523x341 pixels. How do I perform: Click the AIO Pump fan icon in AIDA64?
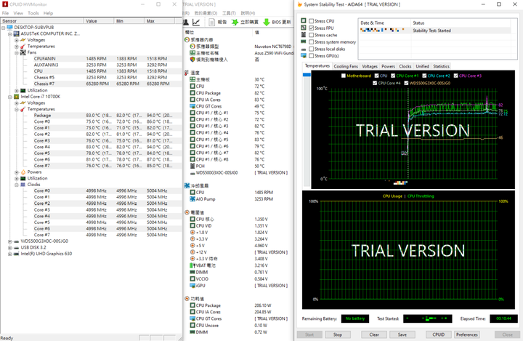point(192,199)
